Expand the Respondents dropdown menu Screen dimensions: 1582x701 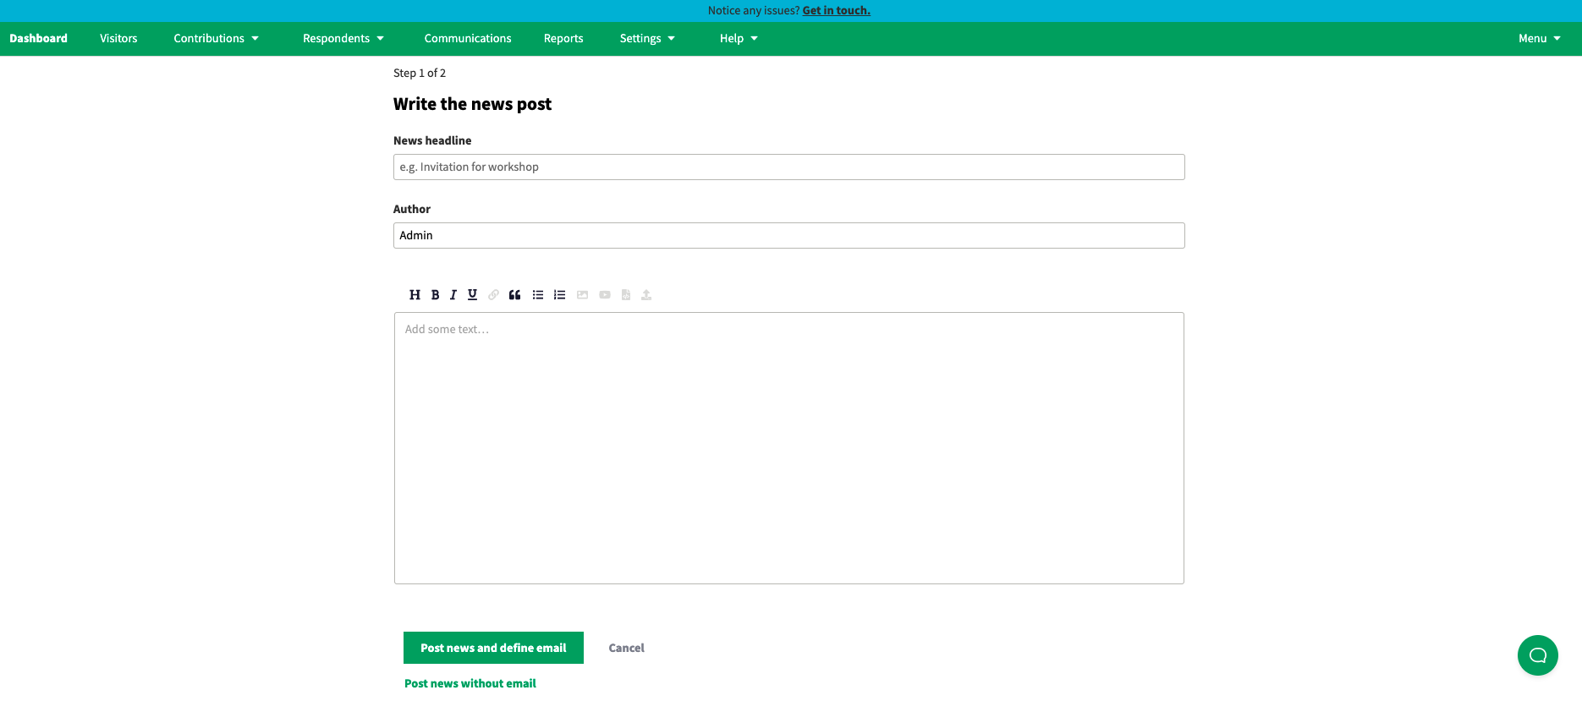click(343, 39)
